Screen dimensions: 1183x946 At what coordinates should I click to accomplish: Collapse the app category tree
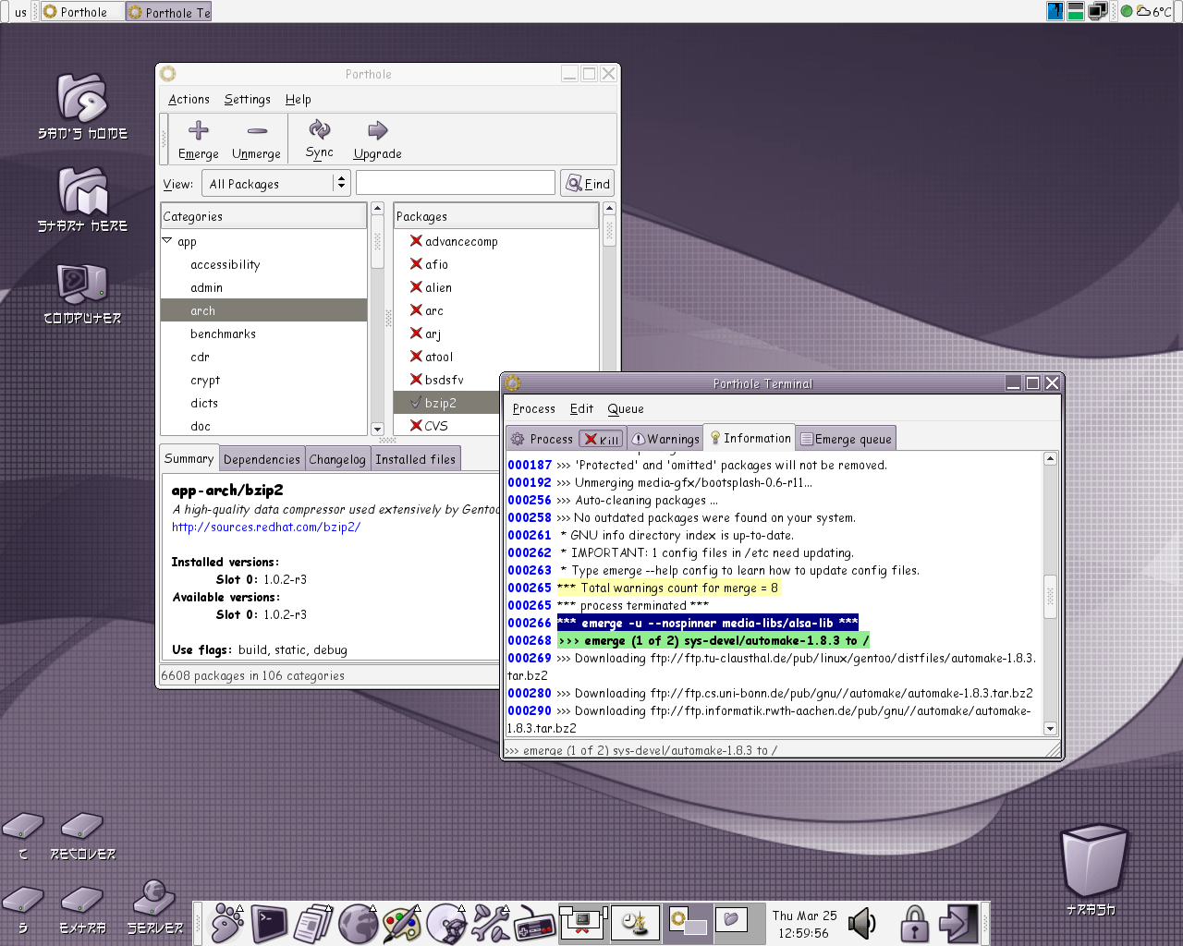pyautogui.click(x=165, y=241)
